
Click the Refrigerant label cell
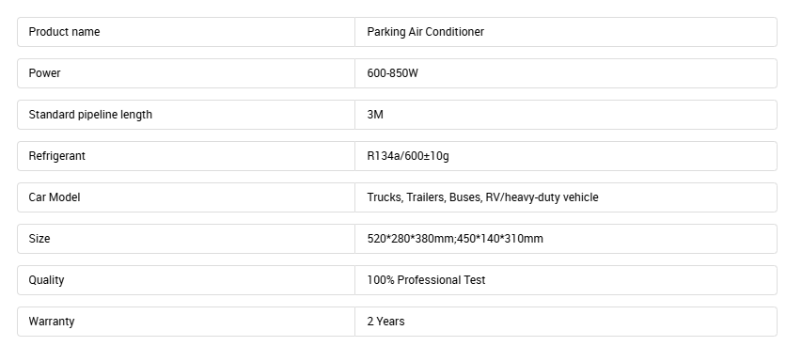[x=186, y=156]
